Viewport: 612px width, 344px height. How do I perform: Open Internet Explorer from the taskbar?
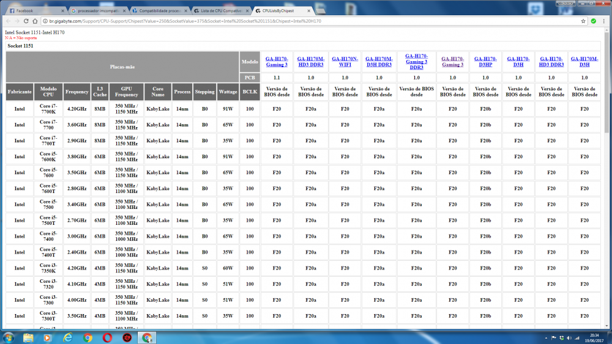[68, 337]
